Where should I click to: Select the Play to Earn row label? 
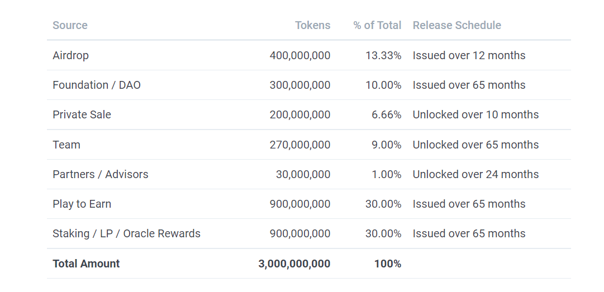click(82, 204)
